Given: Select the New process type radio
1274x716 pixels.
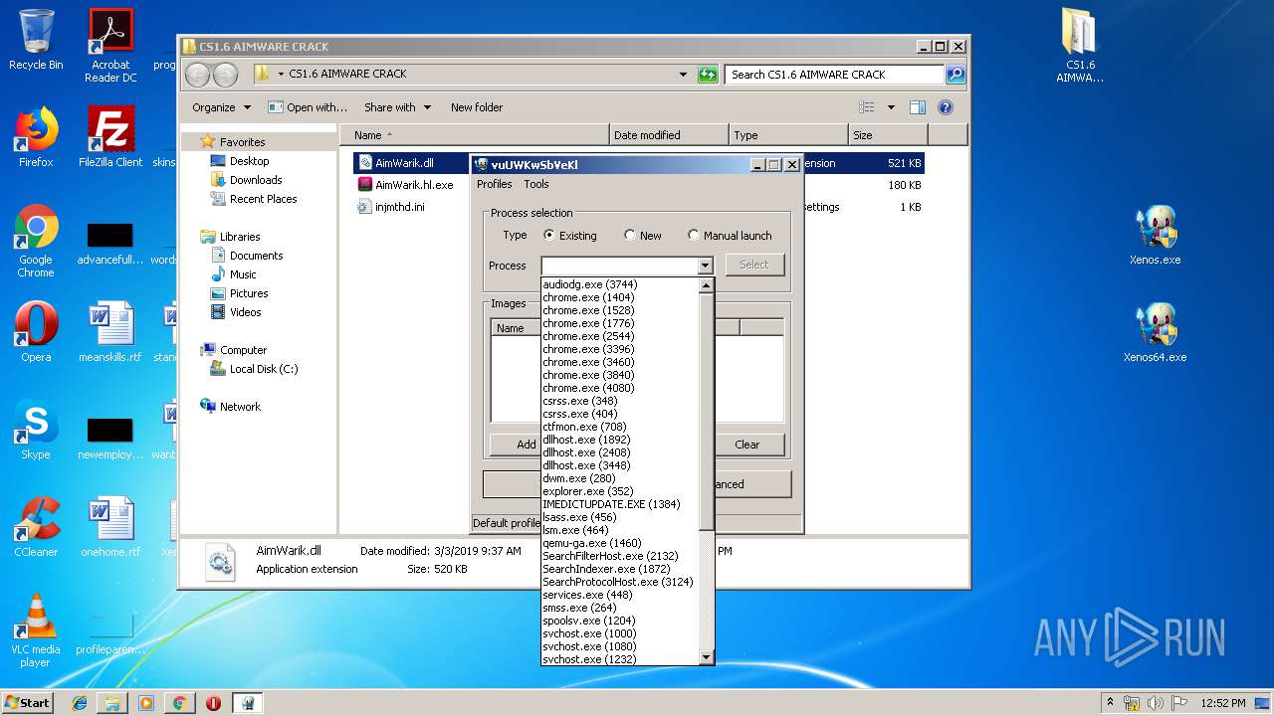Looking at the screenshot, I should (x=629, y=236).
